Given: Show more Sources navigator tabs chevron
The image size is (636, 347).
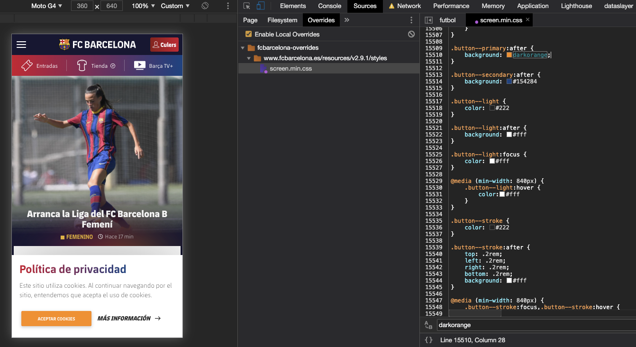Looking at the screenshot, I should (x=346, y=20).
